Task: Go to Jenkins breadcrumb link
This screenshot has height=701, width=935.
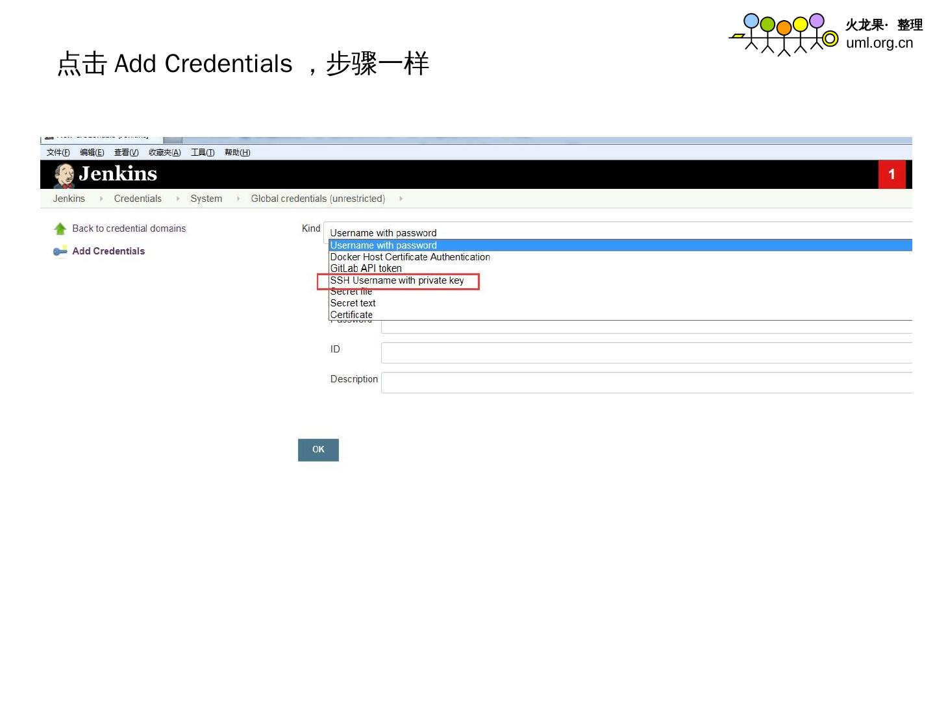Action: pyautogui.click(x=69, y=199)
